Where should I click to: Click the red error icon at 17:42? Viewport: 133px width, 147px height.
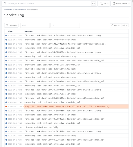point(6,106)
